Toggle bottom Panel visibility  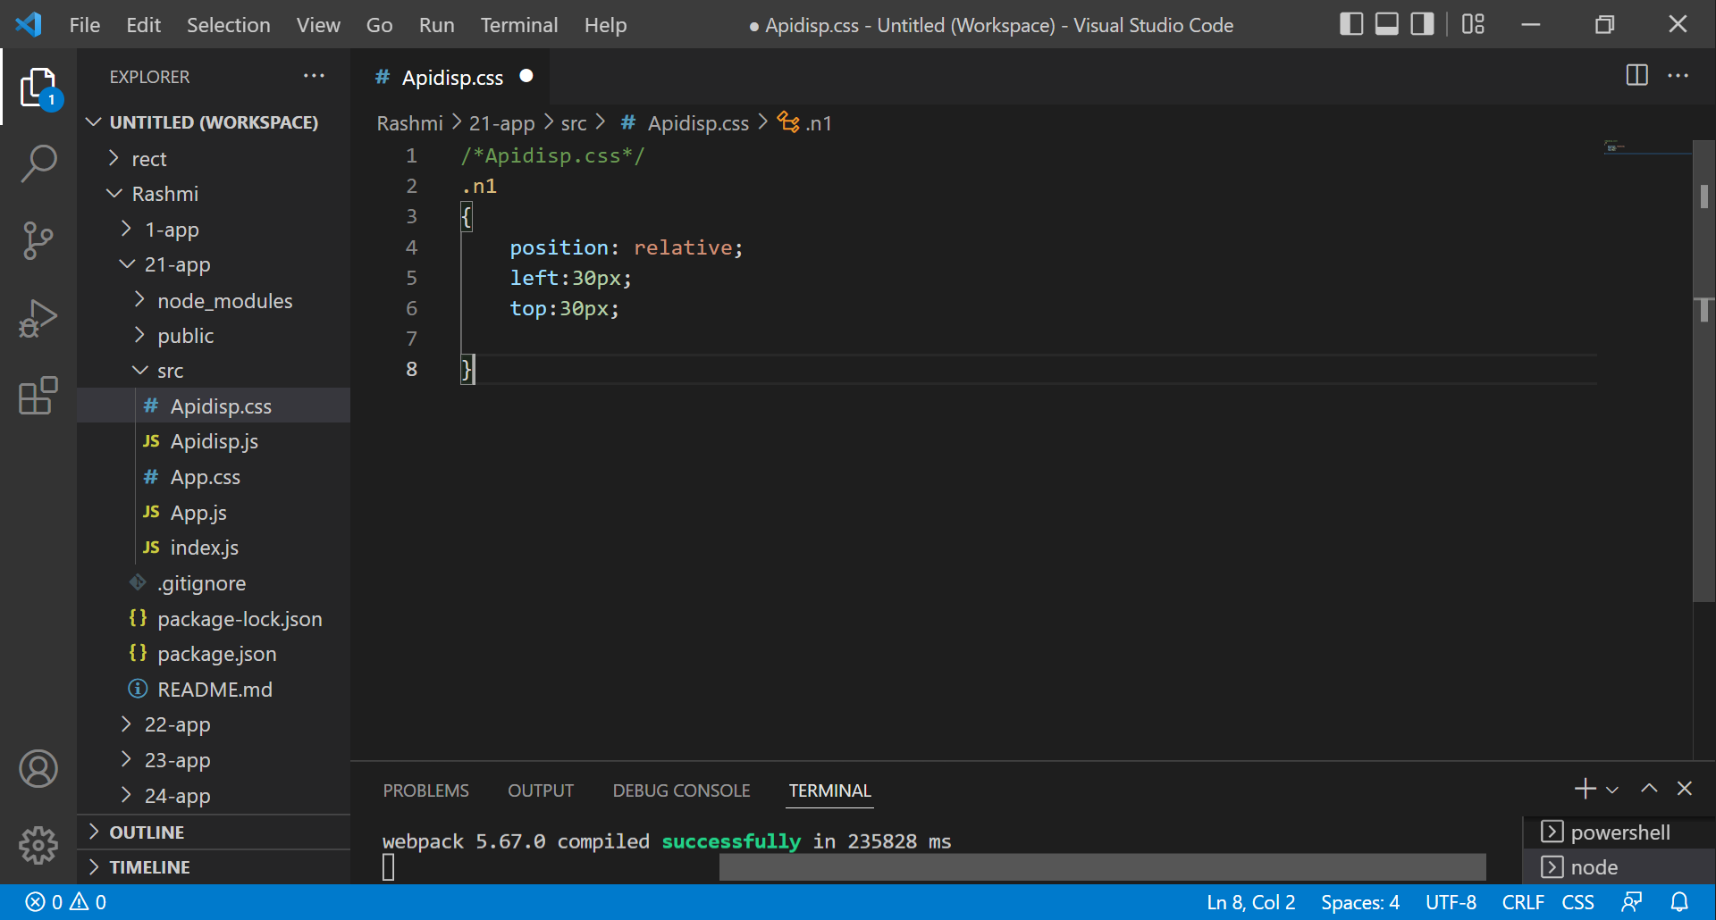(1386, 24)
